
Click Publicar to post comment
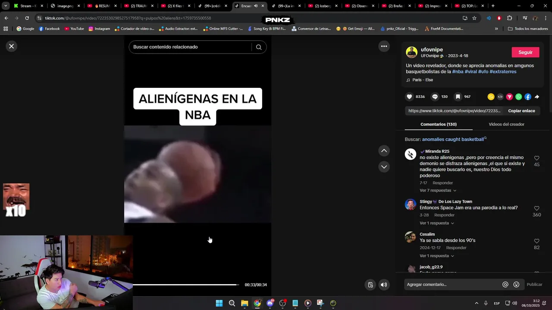coord(534,285)
